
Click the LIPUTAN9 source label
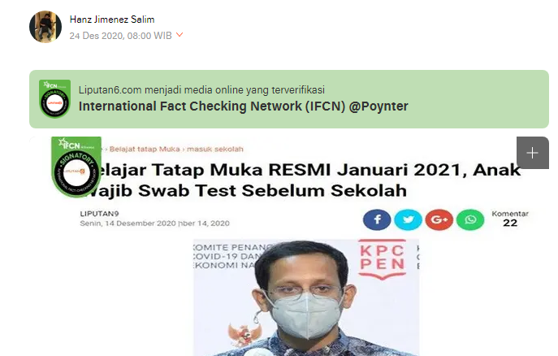coord(99,214)
